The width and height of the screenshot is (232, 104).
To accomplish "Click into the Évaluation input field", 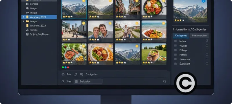I will (88, 81).
